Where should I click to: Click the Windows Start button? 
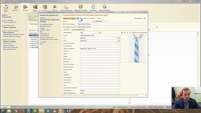point(3,111)
